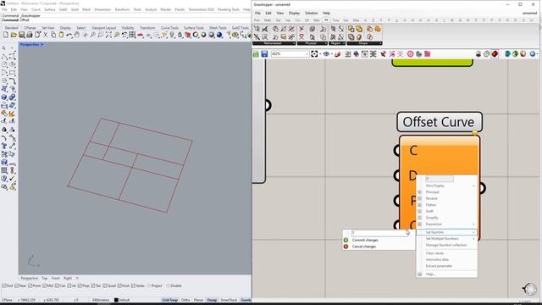The height and width of the screenshot is (305, 542).
Task: Expand the Expression submenu
Action: (446, 224)
